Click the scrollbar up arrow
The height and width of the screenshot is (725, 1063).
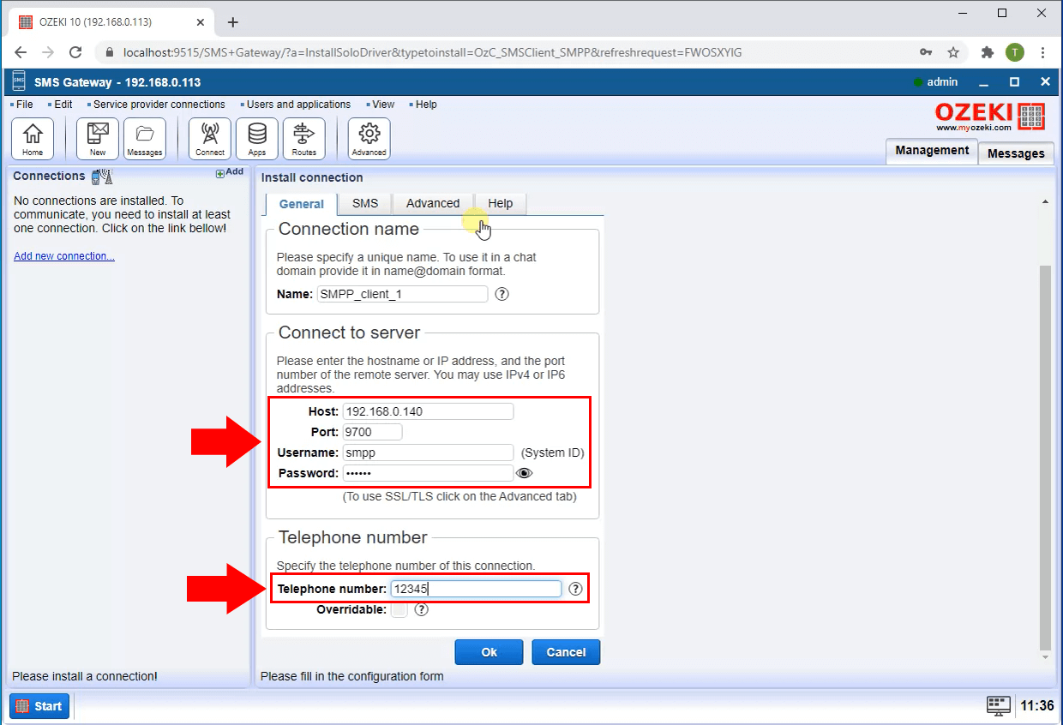point(1044,202)
